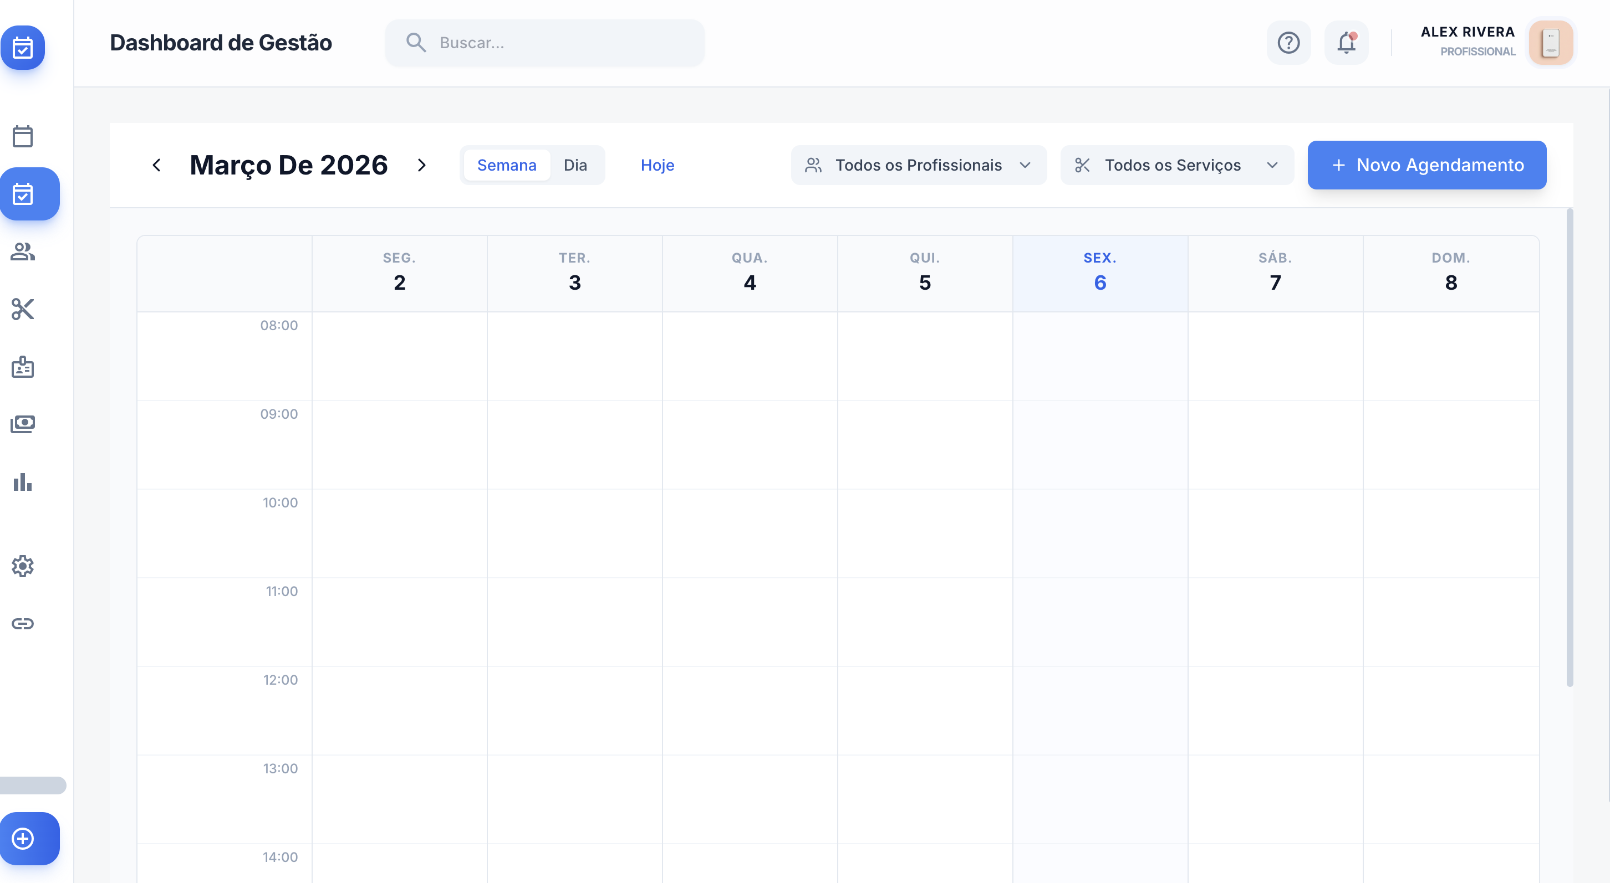The width and height of the screenshot is (1610, 883).
Task: Open the reports bar chart icon
Action: pos(23,482)
